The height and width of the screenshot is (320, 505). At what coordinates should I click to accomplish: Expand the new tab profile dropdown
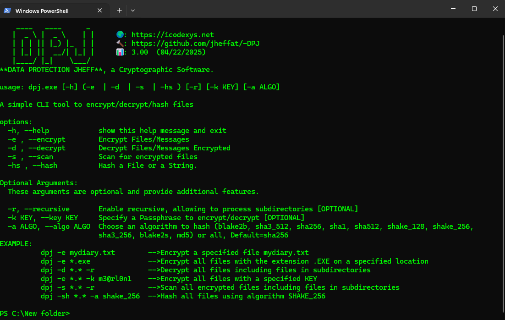(x=133, y=11)
